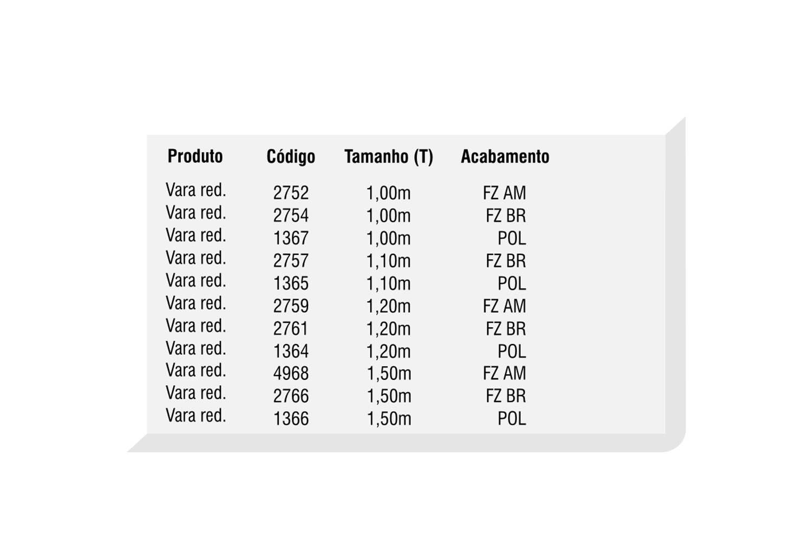Viewport: 812px width, 541px height.
Task: Click FZ AM finish in code 4968 row
Action: click(504, 373)
